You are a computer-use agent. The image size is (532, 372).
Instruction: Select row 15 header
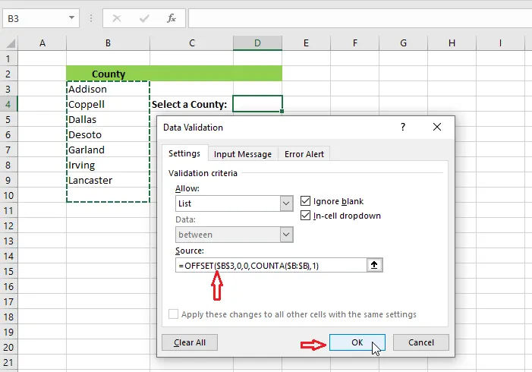[x=8, y=271]
